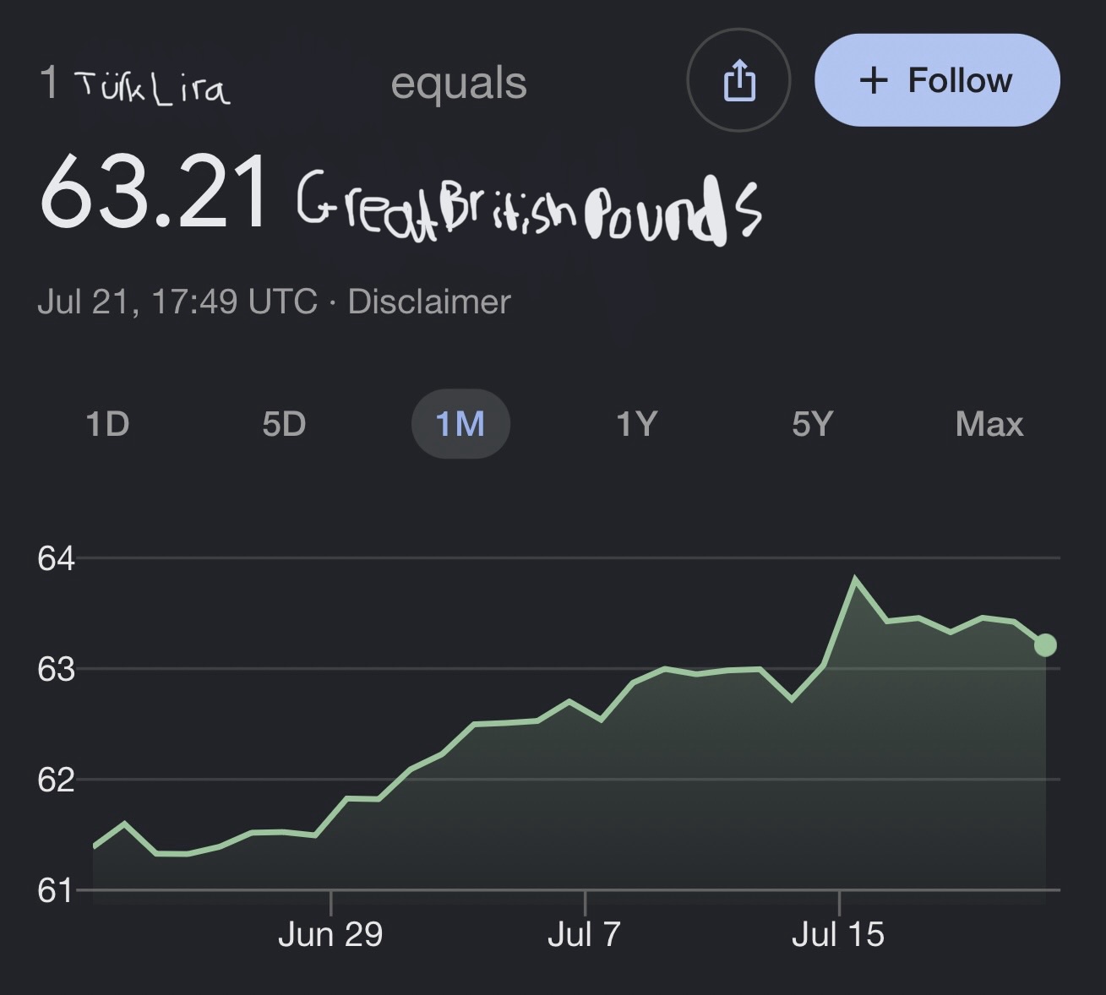This screenshot has width=1106, height=995.
Task: Tap the chart peak near Jul 15
Action: click(855, 579)
